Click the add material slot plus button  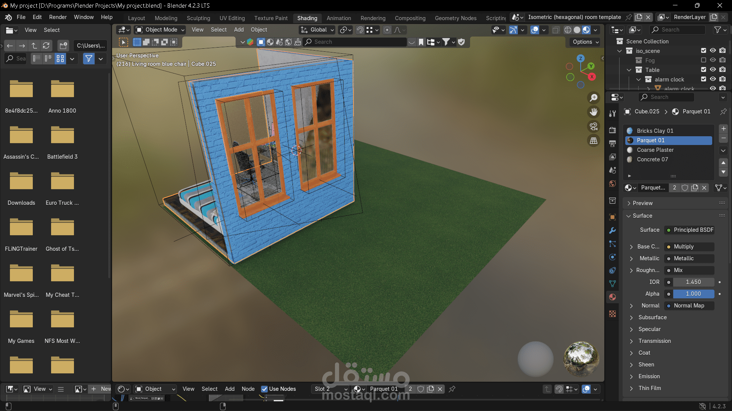(x=723, y=129)
